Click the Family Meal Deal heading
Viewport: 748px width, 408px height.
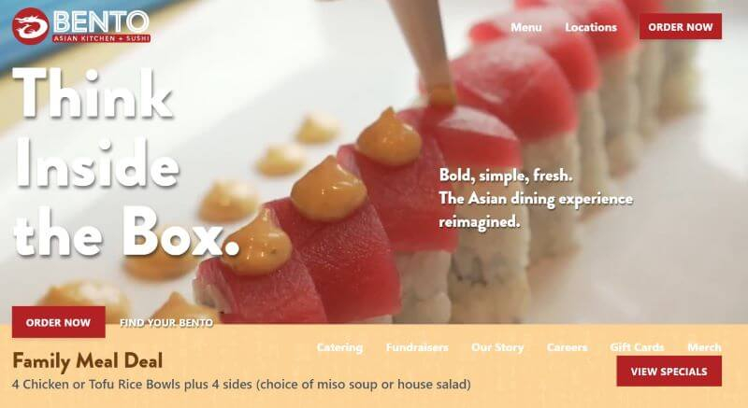click(x=88, y=361)
